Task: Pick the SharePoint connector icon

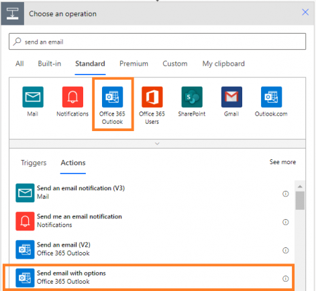Action: click(x=192, y=97)
